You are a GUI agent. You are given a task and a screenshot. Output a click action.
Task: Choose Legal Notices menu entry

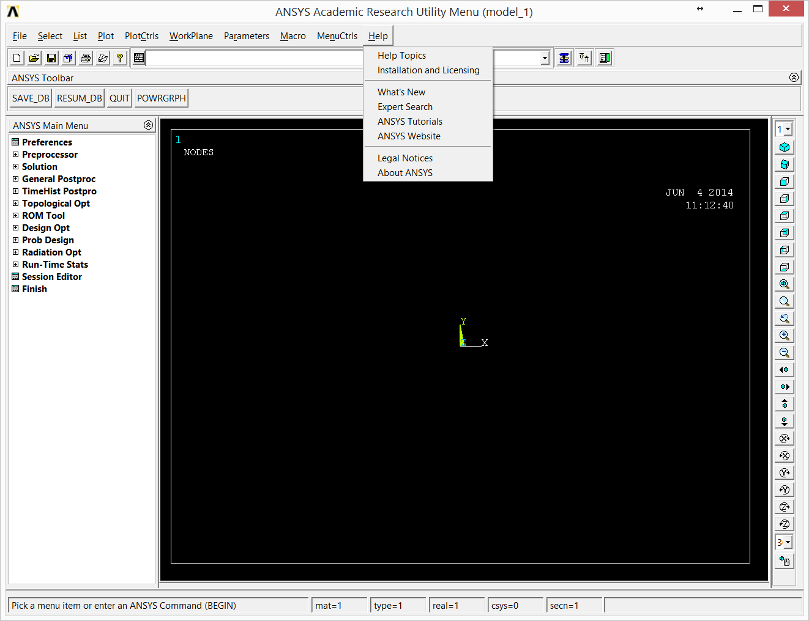pyautogui.click(x=428, y=158)
